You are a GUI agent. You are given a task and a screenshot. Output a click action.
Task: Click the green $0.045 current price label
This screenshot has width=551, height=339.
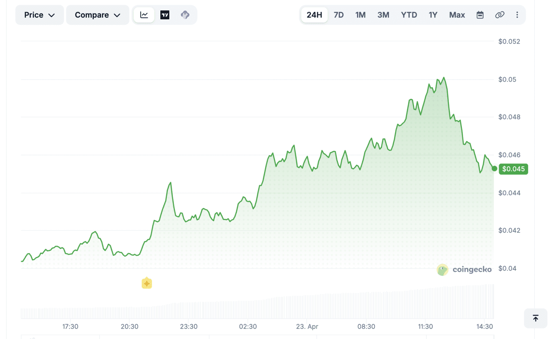point(513,169)
